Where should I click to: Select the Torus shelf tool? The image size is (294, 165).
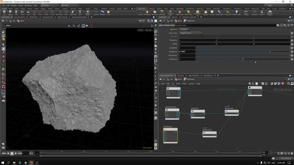tap(23, 12)
